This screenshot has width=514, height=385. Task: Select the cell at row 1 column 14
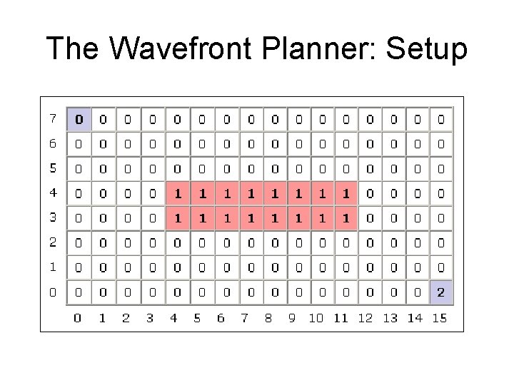(x=417, y=267)
